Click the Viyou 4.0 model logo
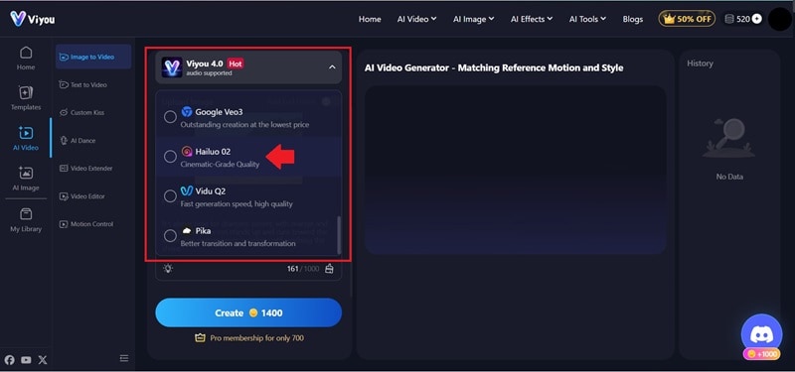The image size is (795, 372). (172, 66)
